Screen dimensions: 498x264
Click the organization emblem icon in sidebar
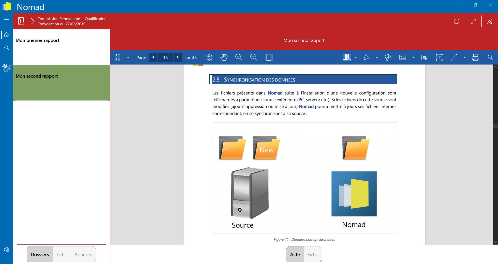[x=7, y=68]
